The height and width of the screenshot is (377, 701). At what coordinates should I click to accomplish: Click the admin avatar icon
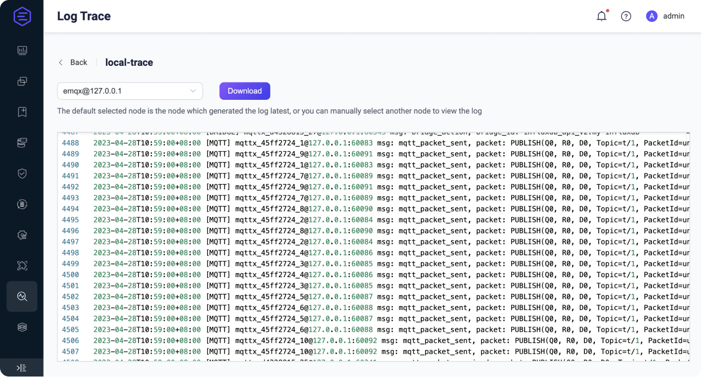coord(651,16)
